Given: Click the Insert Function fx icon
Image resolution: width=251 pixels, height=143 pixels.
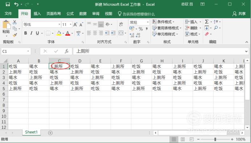Looking at the screenshot, I should click(67, 51).
